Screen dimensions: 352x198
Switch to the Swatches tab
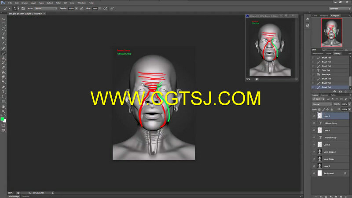point(324,16)
